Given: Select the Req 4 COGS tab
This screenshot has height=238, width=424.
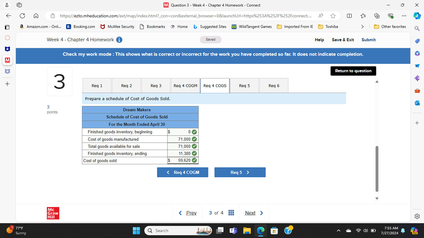Looking at the screenshot, I should pyautogui.click(x=215, y=86).
